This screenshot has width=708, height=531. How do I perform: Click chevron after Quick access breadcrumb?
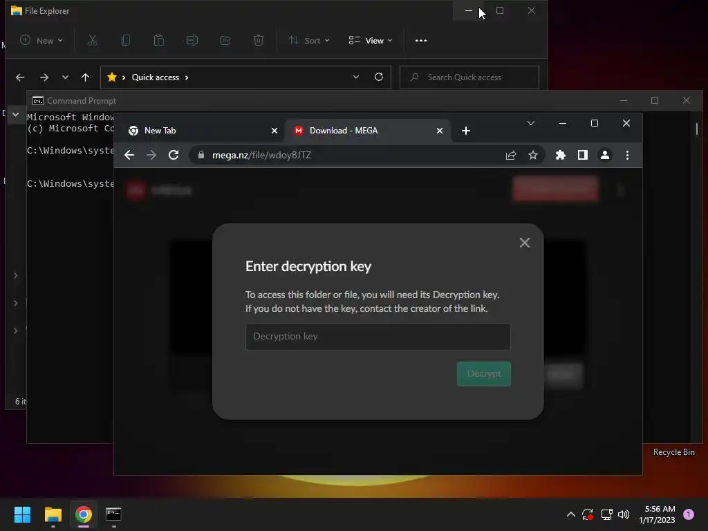[187, 77]
